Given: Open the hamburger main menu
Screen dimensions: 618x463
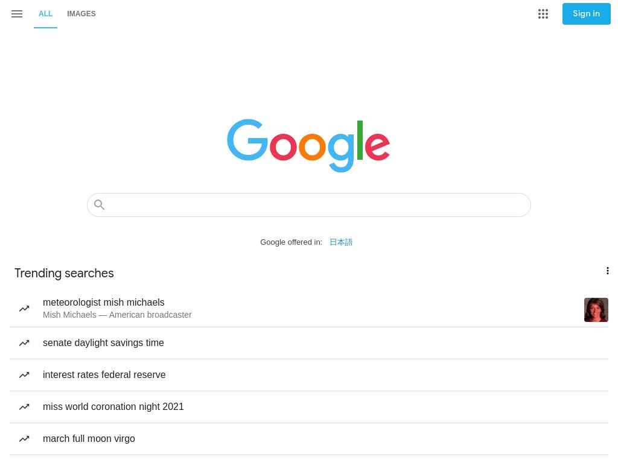Looking at the screenshot, I should pyautogui.click(x=17, y=14).
